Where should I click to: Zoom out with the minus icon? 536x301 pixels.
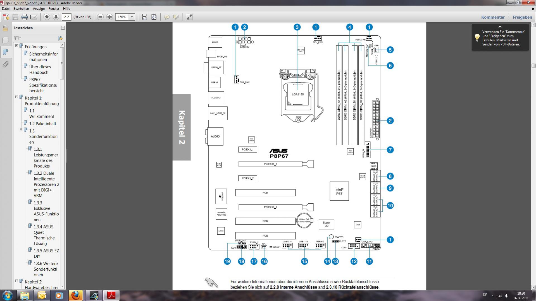[100, 17]
